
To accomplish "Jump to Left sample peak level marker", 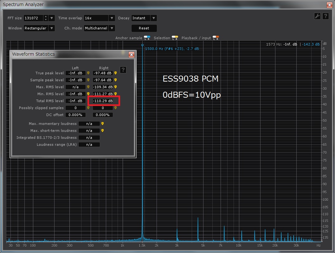I will [x=88, y=80].
